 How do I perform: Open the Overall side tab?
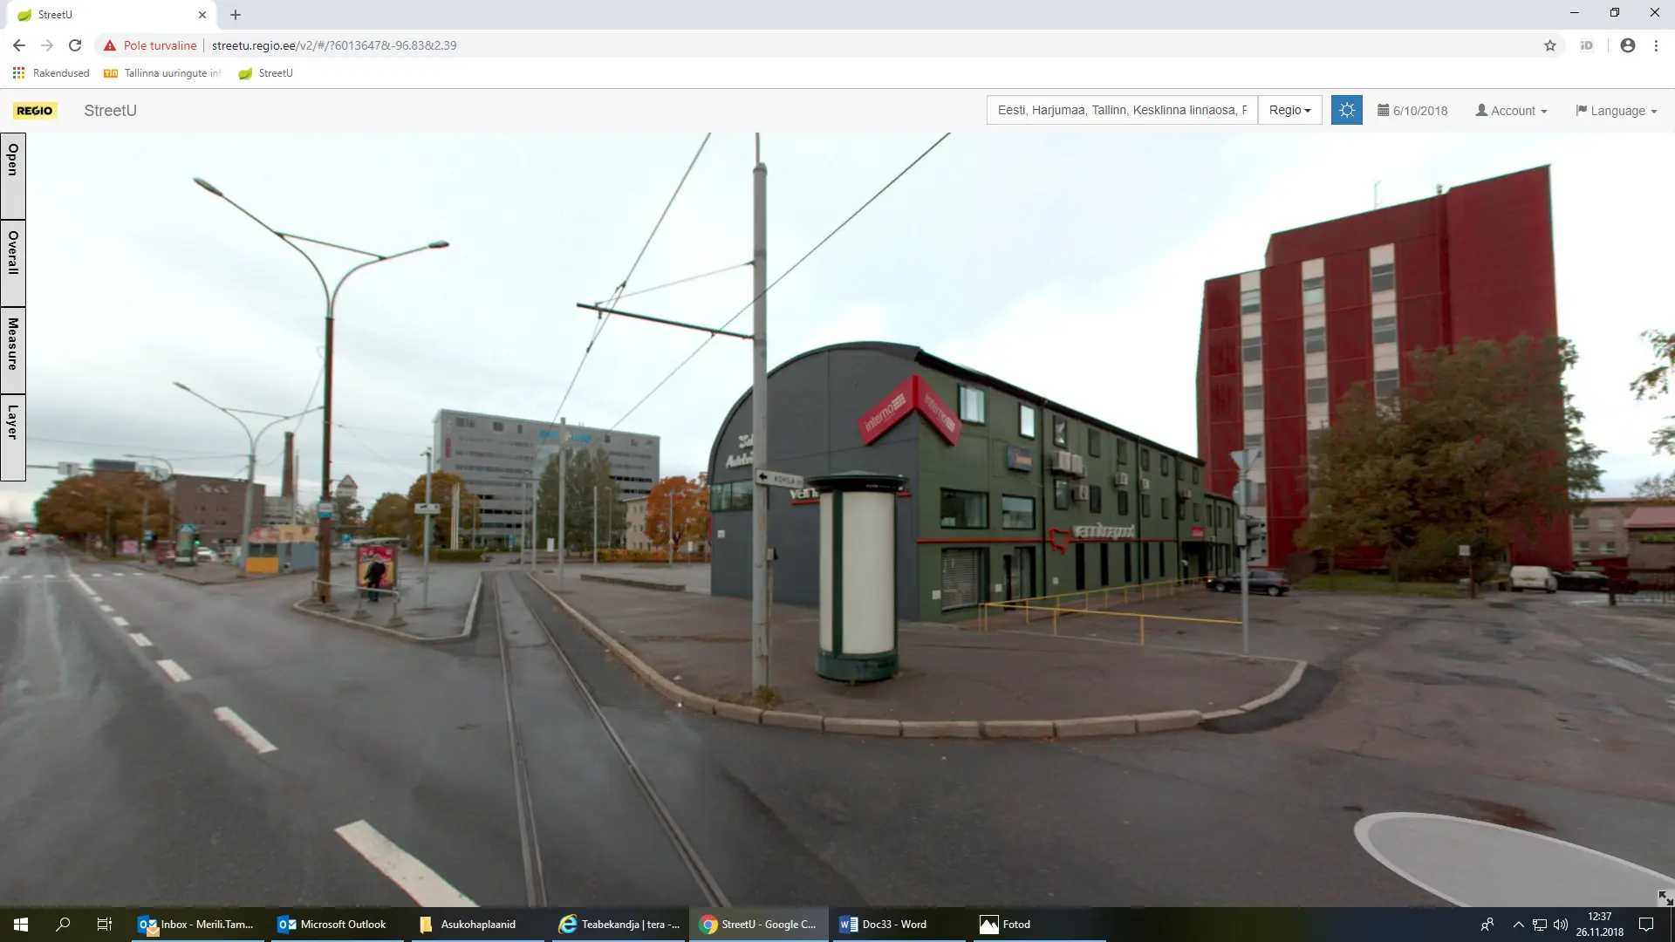point(13,262)
